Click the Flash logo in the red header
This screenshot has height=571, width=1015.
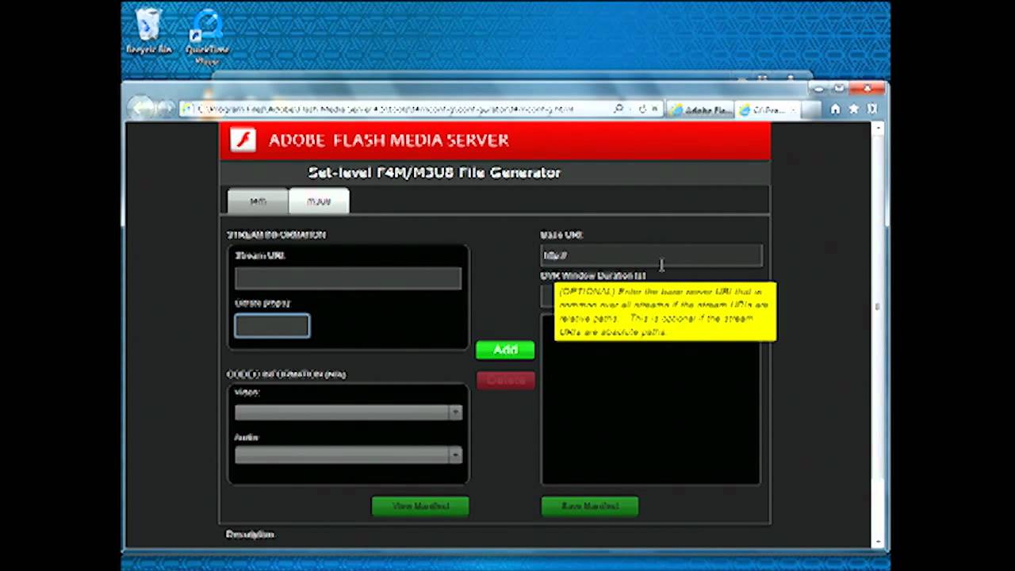243,140
